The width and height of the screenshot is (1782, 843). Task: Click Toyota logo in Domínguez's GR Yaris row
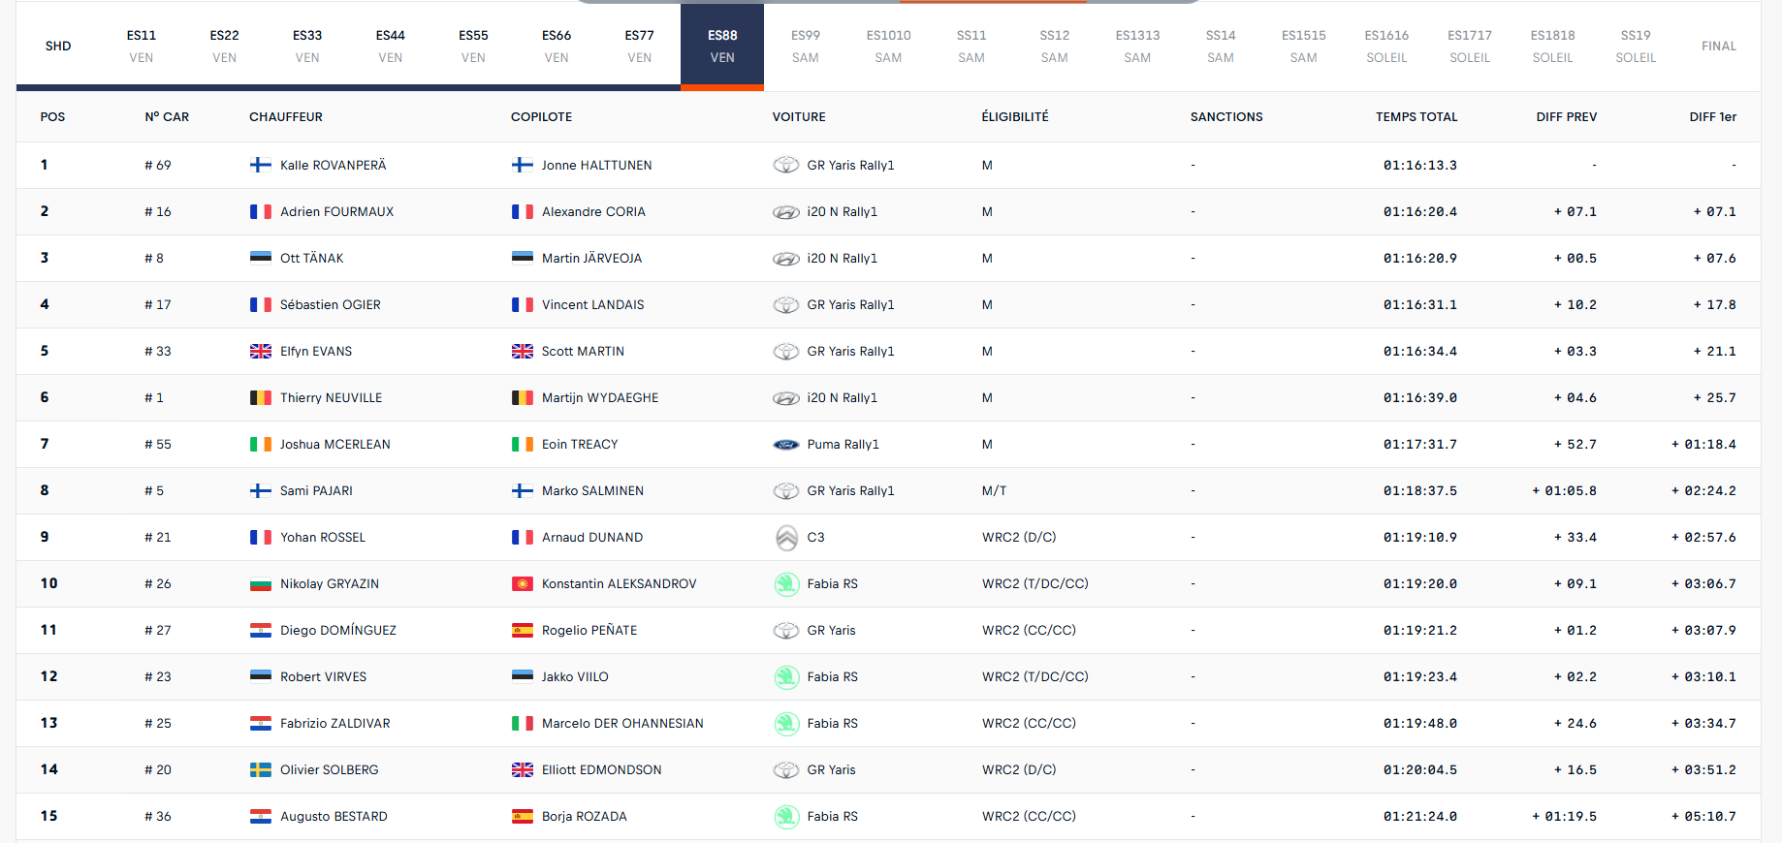tap(786, 630)
